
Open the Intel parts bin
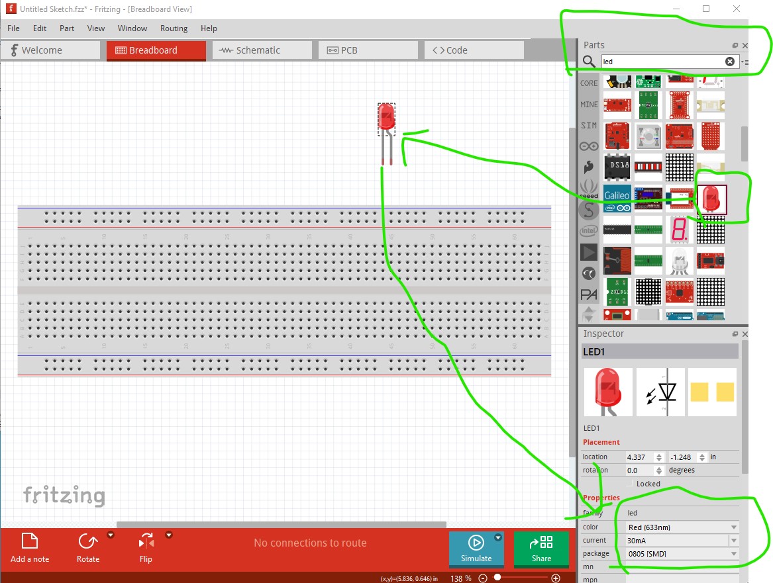(589, 230)
